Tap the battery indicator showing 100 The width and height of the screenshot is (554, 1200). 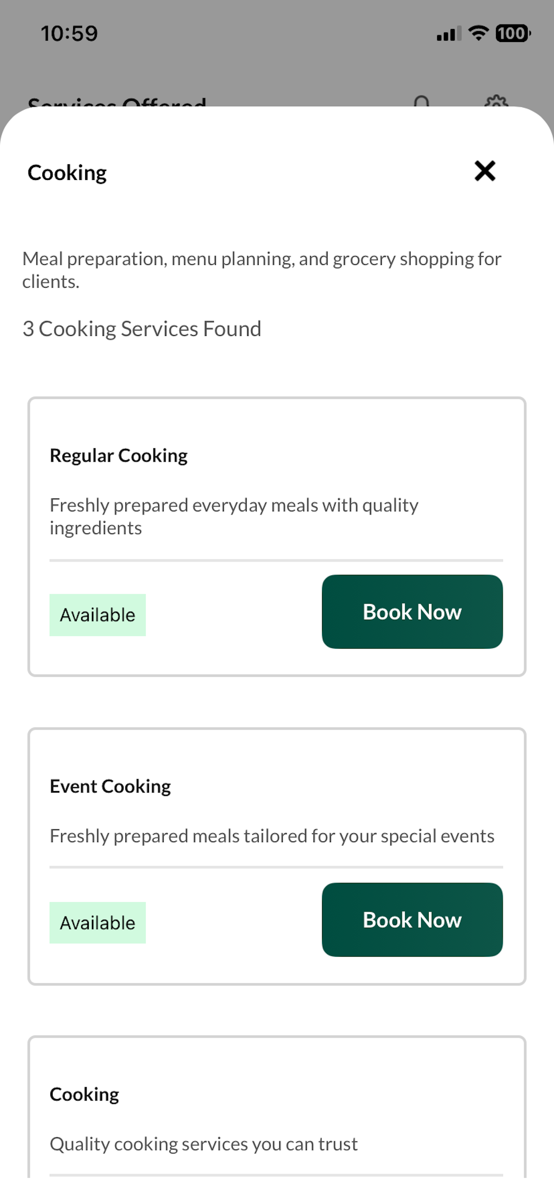pyautogui.click(x=513, y=33)
